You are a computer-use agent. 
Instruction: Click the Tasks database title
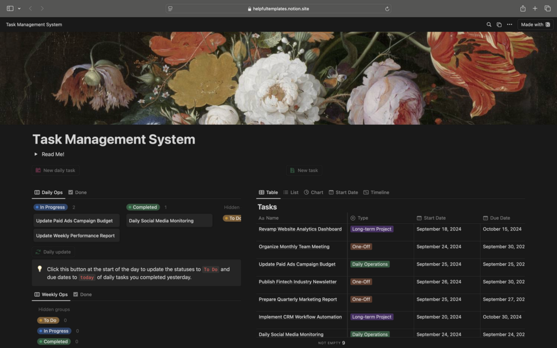coord(267,207)
